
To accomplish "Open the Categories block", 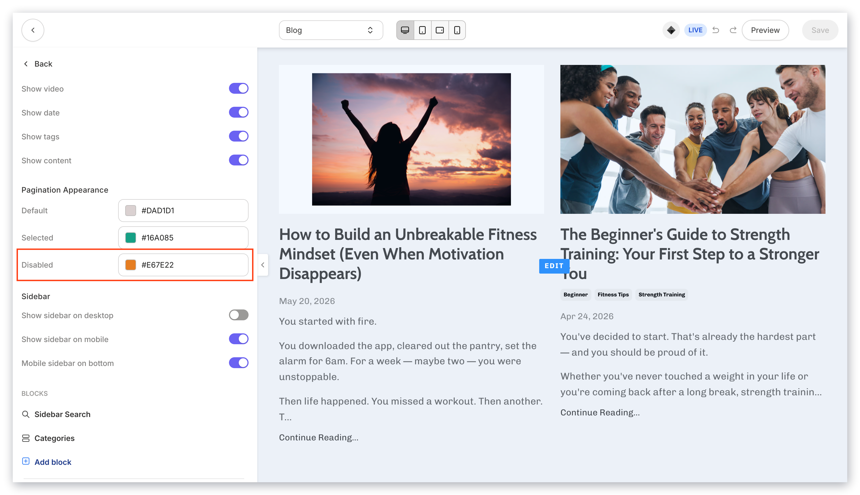I will pyautogui.click(x=54, y=438).
